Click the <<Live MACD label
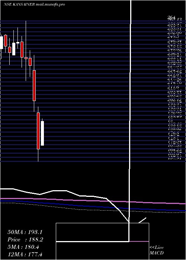The height and width of the screenshot is (260, 186). point(157,250)
